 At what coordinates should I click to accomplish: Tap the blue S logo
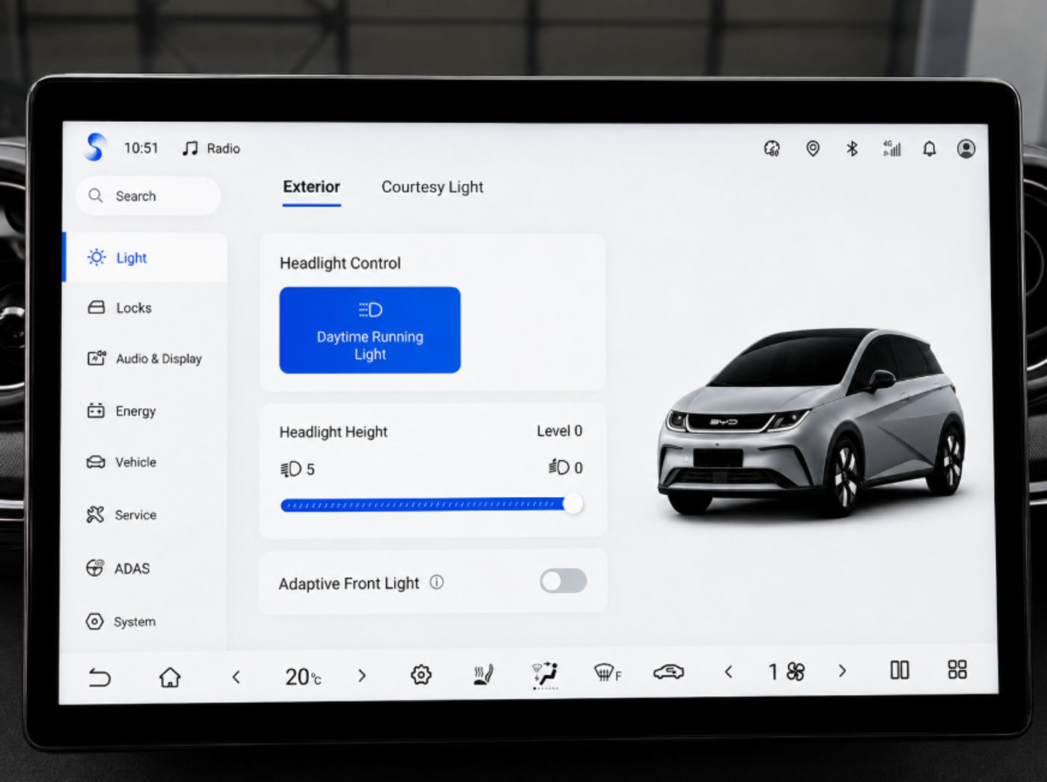tap(95, 147)
